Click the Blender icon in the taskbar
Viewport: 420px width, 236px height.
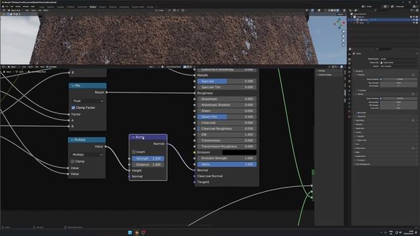[x=136, y=233]
